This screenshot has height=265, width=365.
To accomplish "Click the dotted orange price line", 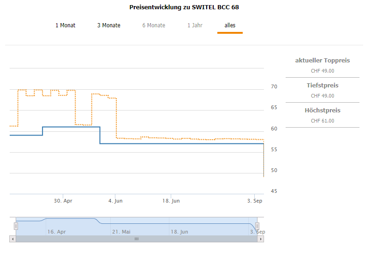I will pos(185,139).
